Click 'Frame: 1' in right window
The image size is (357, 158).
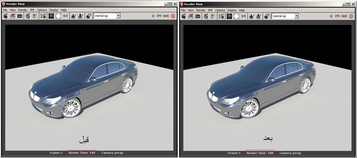[234, 153]
